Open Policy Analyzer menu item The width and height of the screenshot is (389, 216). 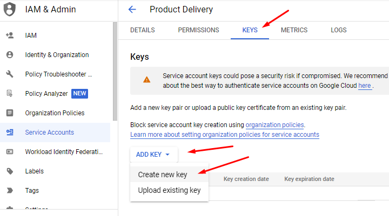[x=46, y=94]
